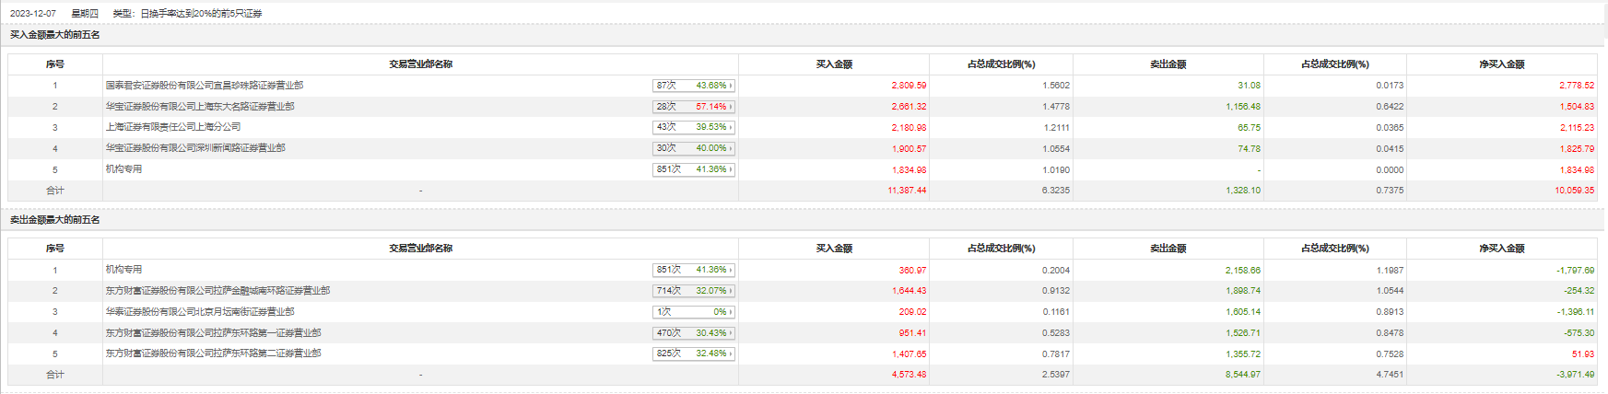The width and height of the screenshot is (1608, 394).
Task: Expand the 714次 32.07% badge
Action: coord(694,291)
